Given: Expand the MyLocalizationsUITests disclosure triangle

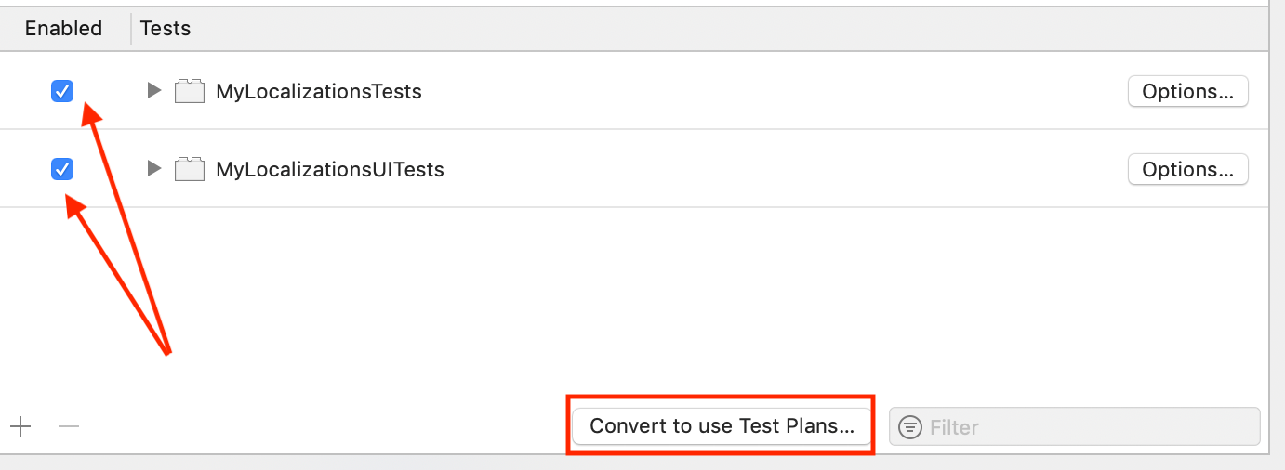Looking at the screenshot, I should click(x=154, y=169).
